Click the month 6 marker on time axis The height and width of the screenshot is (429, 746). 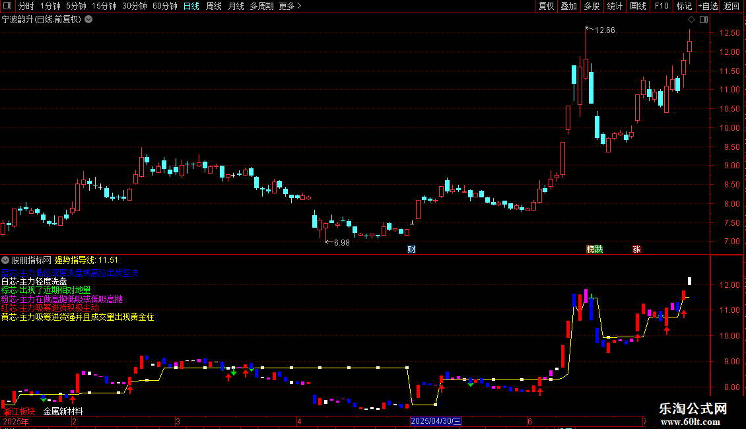click(x=529, y=421)
